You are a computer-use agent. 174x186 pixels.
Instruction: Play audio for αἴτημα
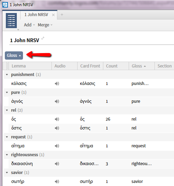tap(57, 146)
